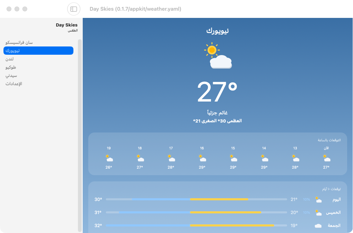353x233 pixels.
Task: Click the hour label 18
Action: click(x=140, y=148)
